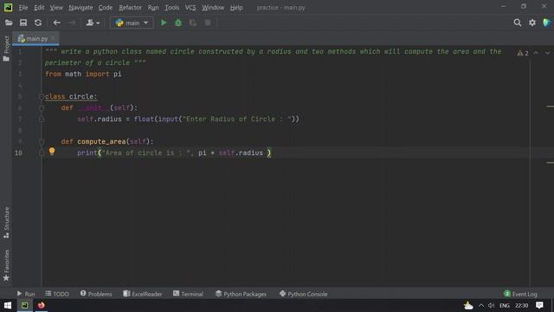
Task: Open the Python Packages tool window
Action: click(241, 294)
